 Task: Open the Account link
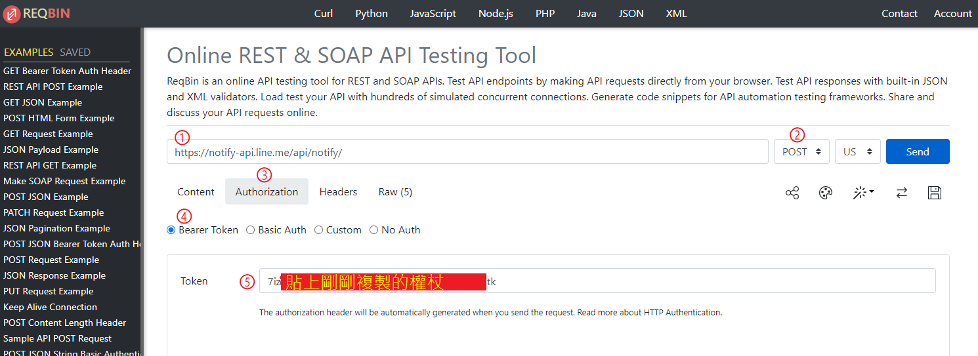point(953,13)
